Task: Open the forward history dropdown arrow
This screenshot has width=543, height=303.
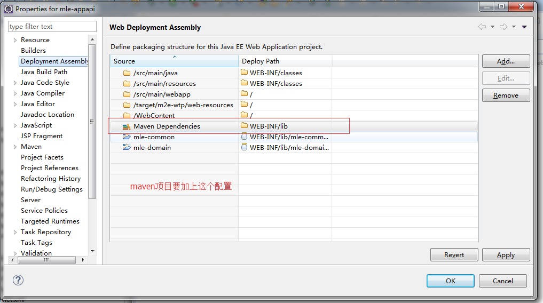Action: coord(514,27)
